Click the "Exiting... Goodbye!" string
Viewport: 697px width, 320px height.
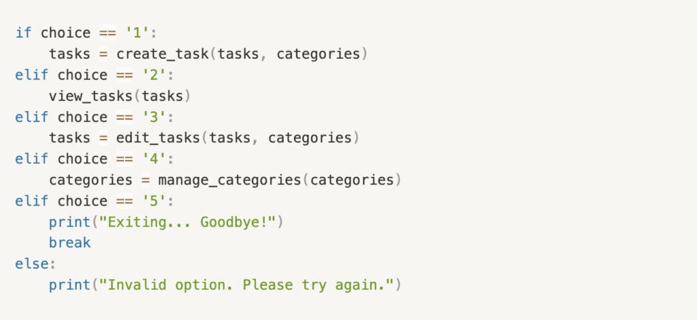point(188,222)
